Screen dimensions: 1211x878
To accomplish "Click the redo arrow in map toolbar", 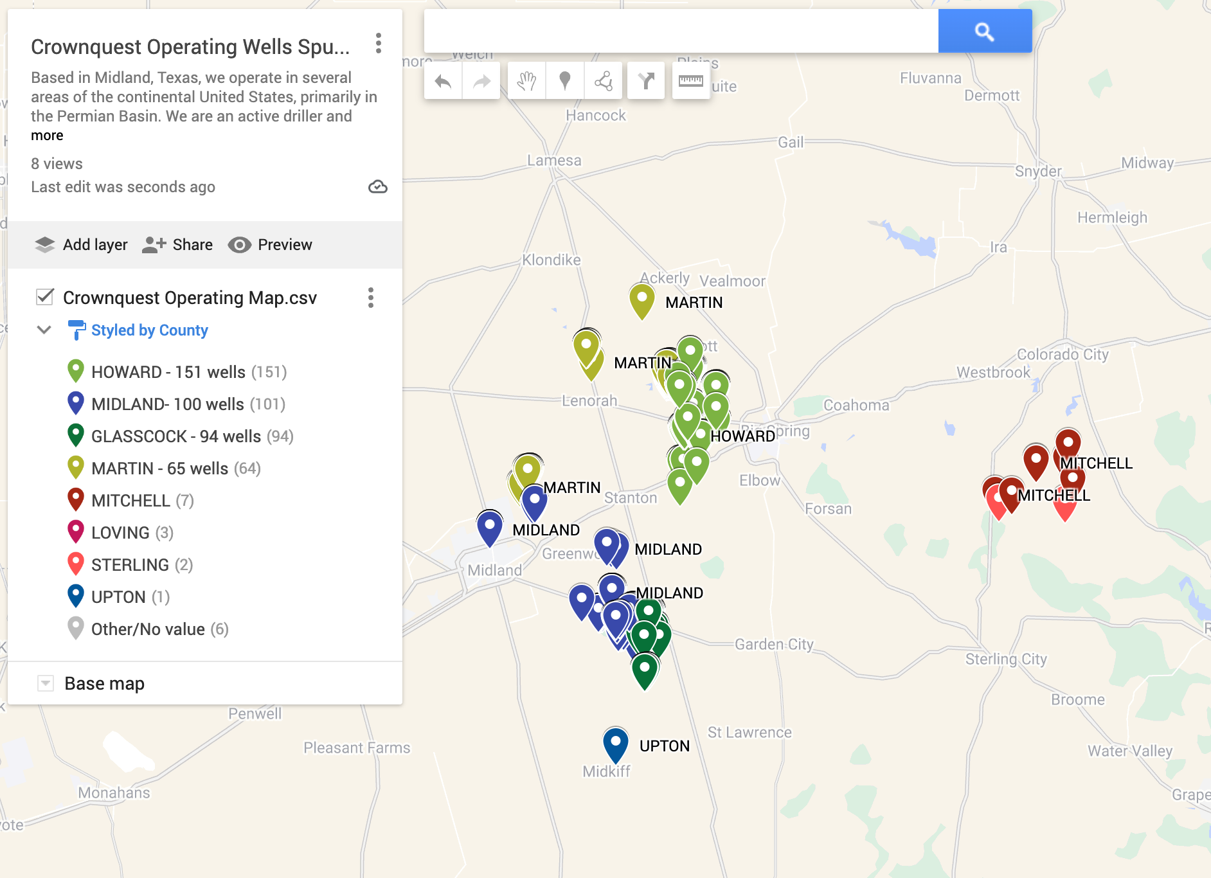I will coord(481,81).
